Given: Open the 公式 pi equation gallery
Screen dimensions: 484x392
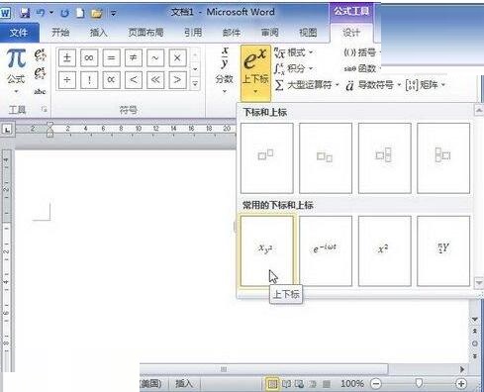Looking at the screenshot, I should tap(16, 71).
